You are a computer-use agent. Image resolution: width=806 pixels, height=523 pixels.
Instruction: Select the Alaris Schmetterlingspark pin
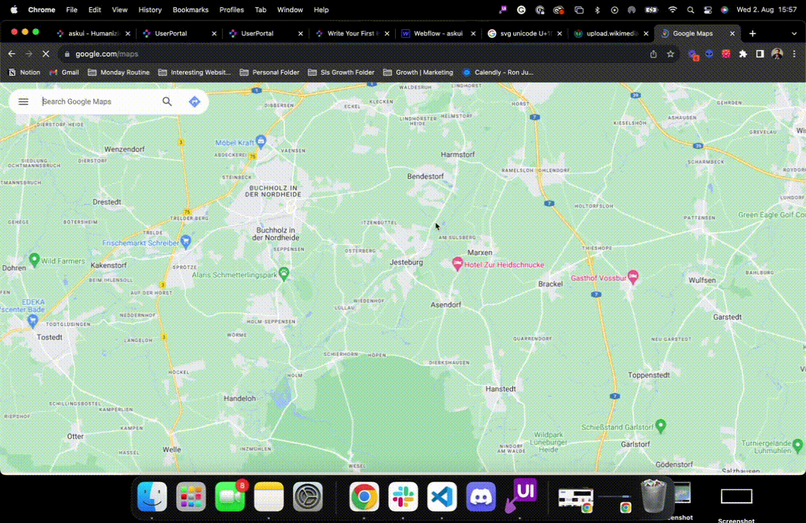click(x=284, y=273)
